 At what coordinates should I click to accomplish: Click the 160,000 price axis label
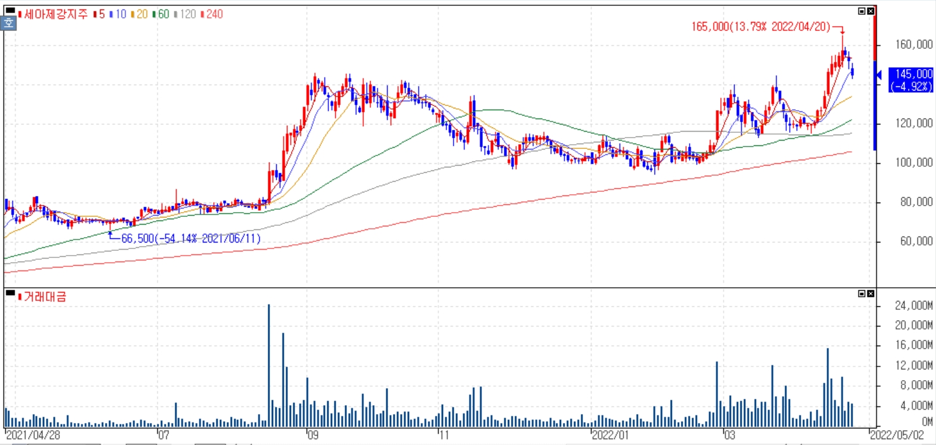[x=914, y=45]
